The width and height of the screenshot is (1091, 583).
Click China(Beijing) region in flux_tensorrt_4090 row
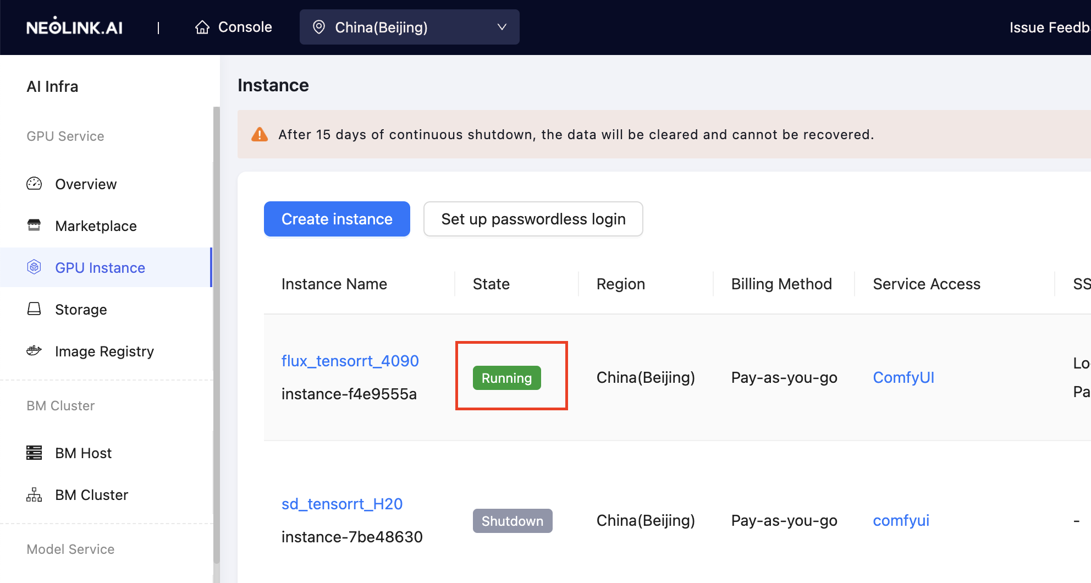646,377
